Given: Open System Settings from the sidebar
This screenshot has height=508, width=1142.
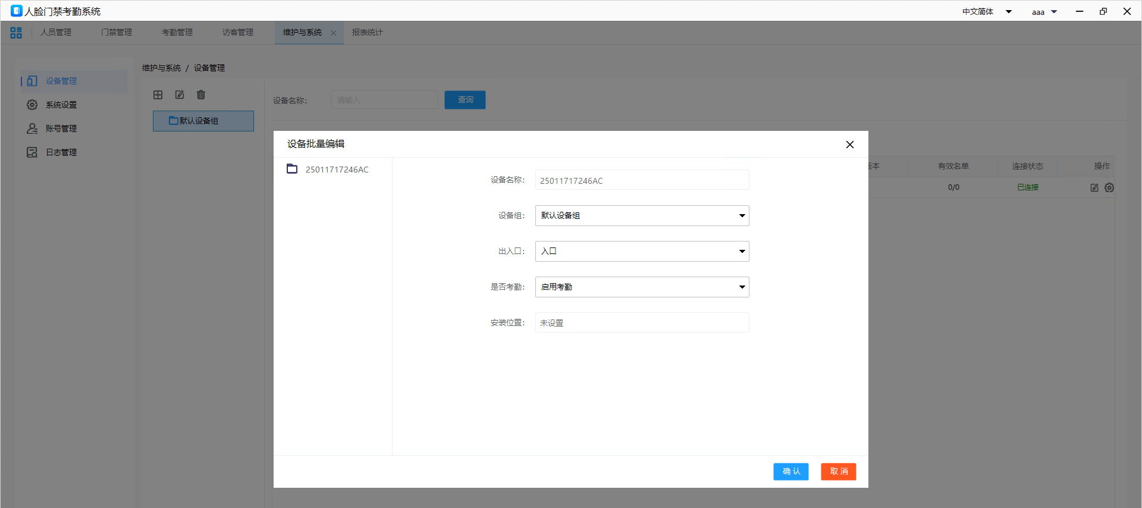Looking at the screenshot, I should 61,105.
